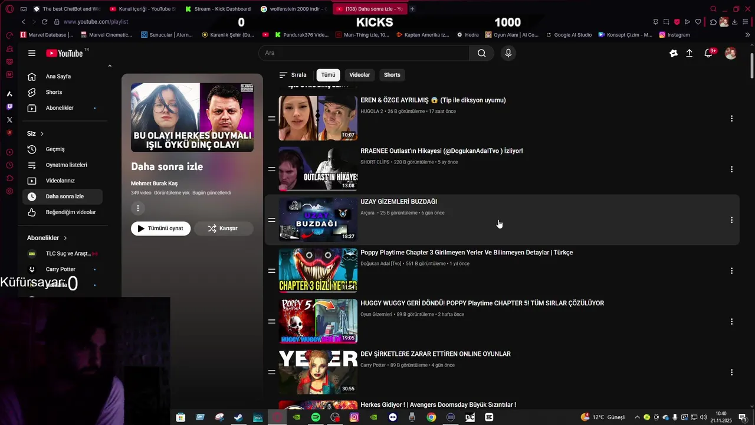Image resolution: width=755 pixels, height=425 pixels.
Task: Click Tümünü oynat button
Action: (x=160, y=228)
